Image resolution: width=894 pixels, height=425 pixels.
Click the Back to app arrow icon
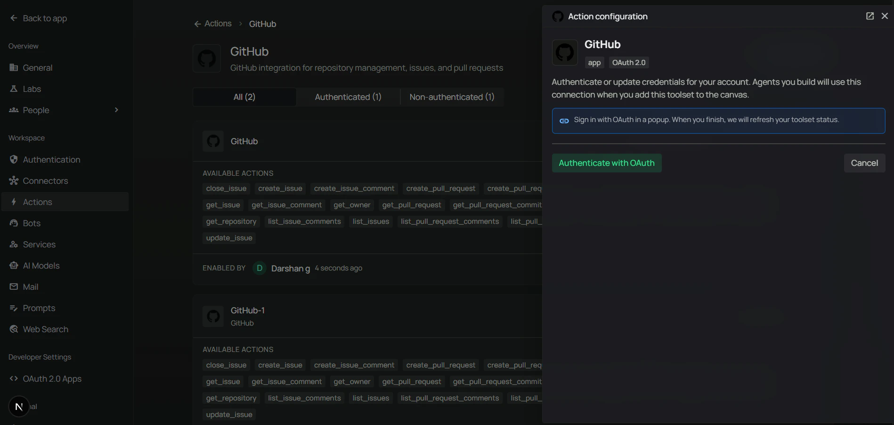[x=14, y=18]
